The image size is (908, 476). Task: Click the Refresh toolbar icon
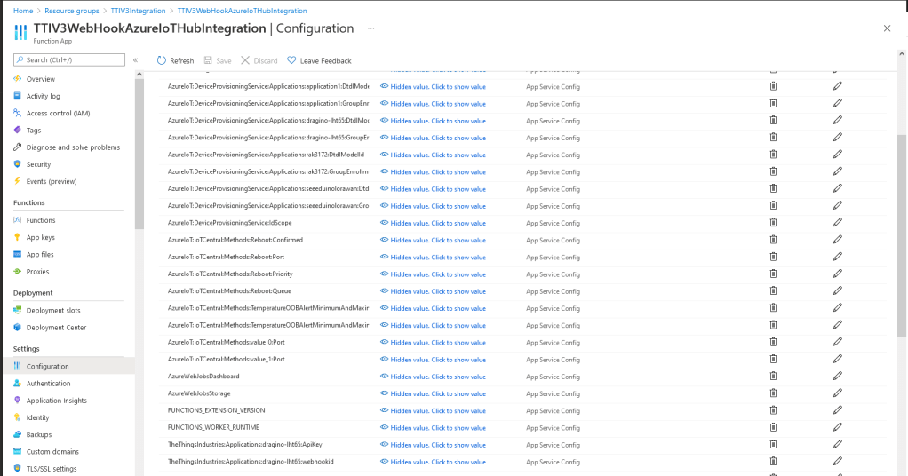[x=162, y=60]
